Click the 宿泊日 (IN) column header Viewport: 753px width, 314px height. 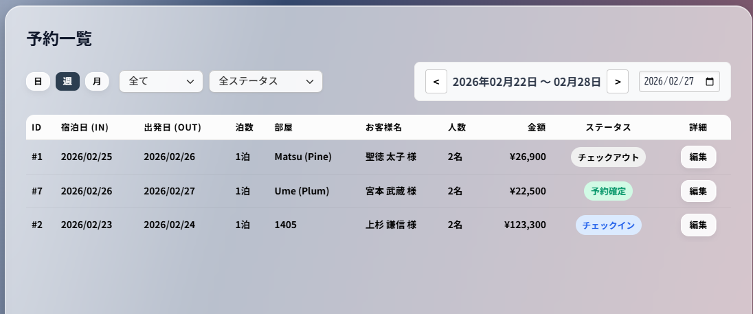tap(85, 128)
